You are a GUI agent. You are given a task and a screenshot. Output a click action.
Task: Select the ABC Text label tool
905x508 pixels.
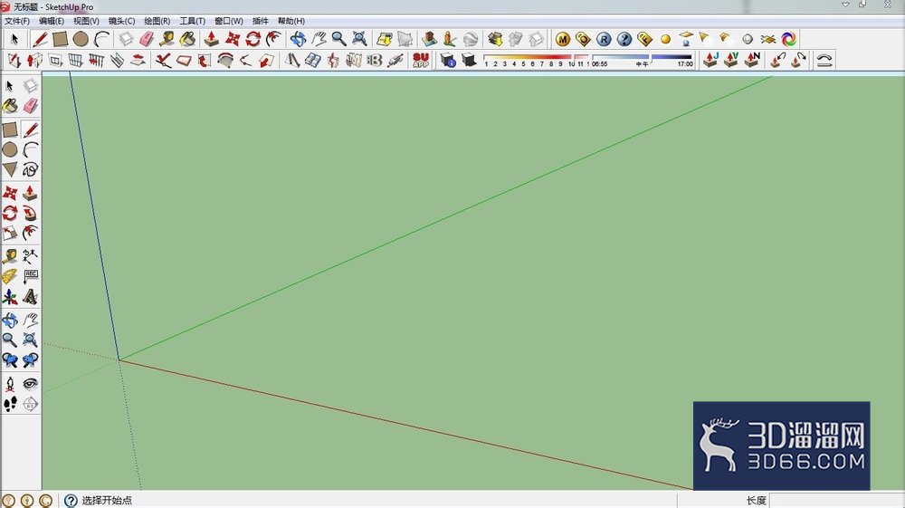[30, 276]
